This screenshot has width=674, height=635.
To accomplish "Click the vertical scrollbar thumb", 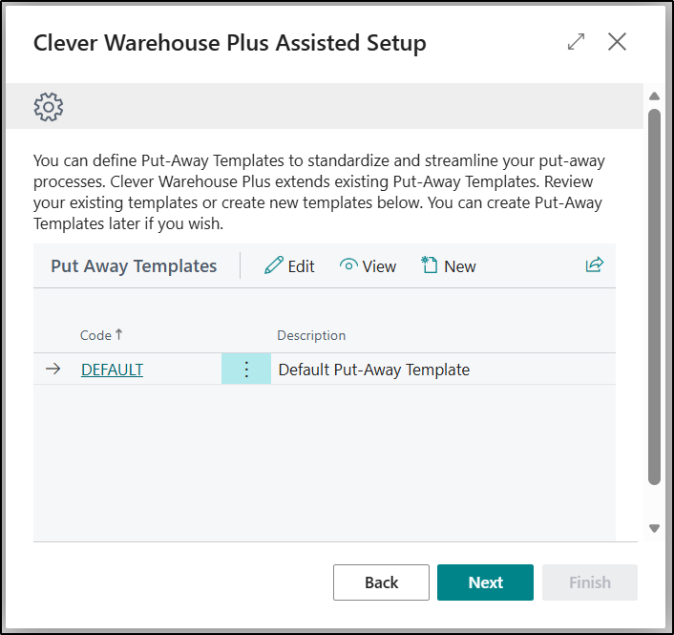I will coord(654,296).
